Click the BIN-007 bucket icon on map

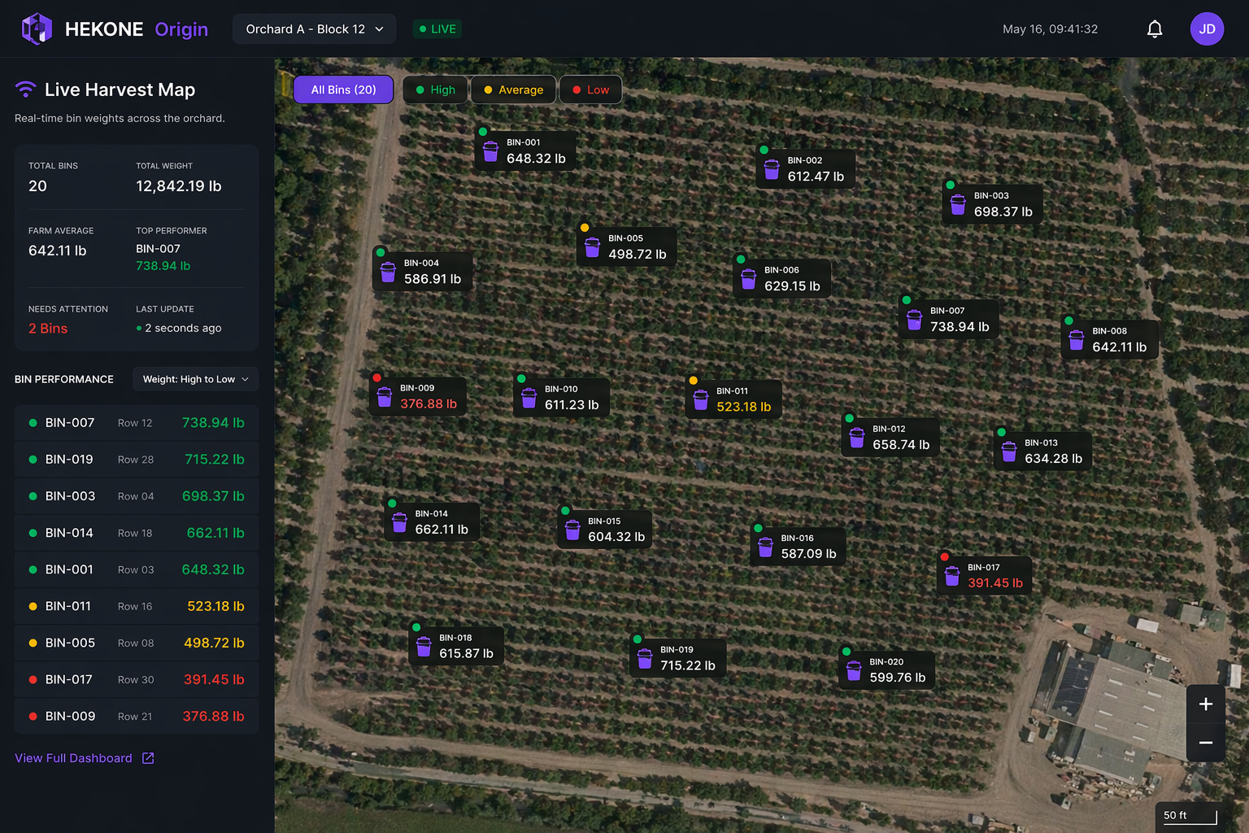(x=914, y=320)
